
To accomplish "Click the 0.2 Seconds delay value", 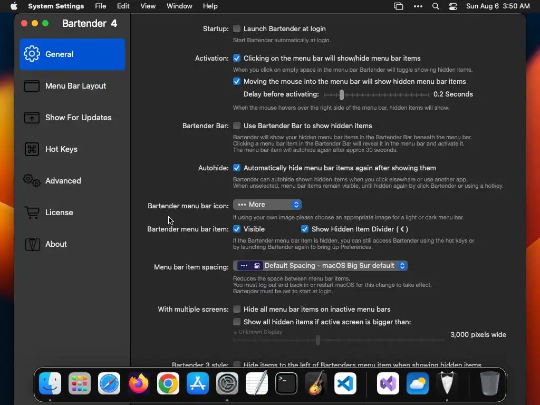I will coord(453,94).
